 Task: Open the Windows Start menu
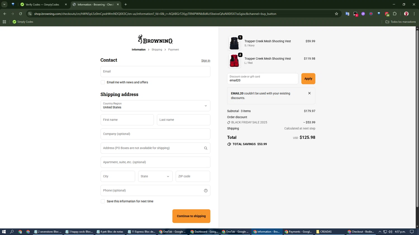pos(4,232)
